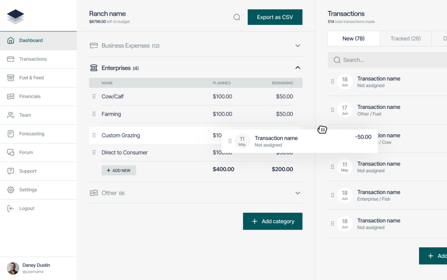Open the Forecasting menu item
447x280 pixels.
tap(38, 134)
